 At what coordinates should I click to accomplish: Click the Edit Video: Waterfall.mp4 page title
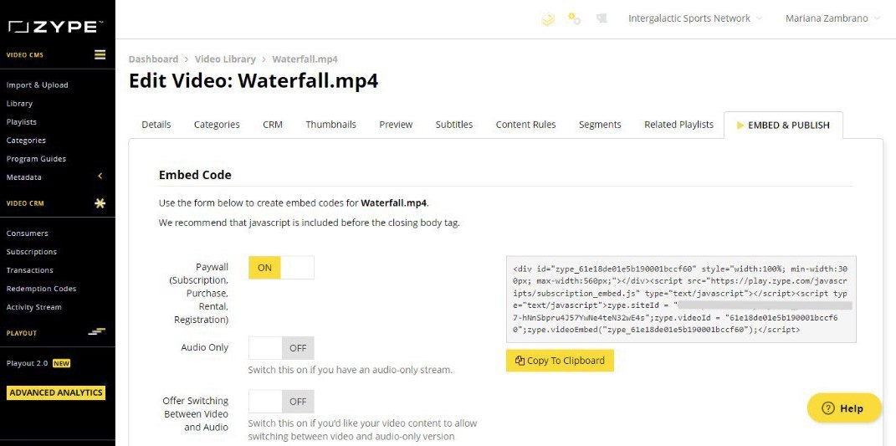coord(253,80)
